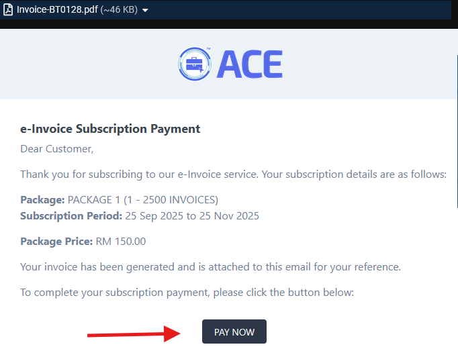This screenshot has width=458, height=357.
Task: Click the ACE wordmark text
Action: point(249,65)
